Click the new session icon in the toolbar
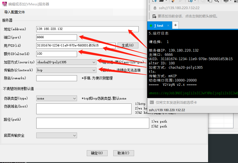Screen dimensions: 238x163 154,1
